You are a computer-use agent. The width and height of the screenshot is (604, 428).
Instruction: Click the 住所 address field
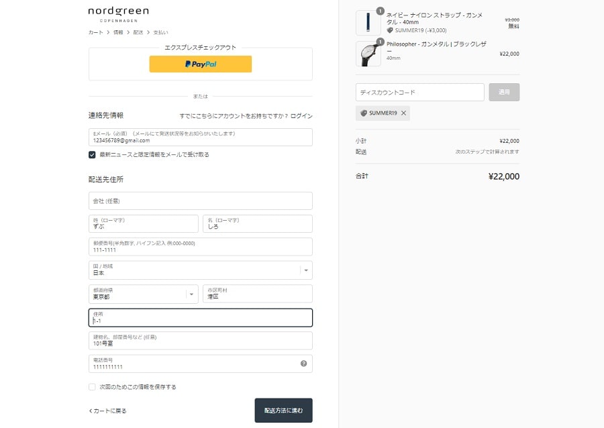click(200, 317)
